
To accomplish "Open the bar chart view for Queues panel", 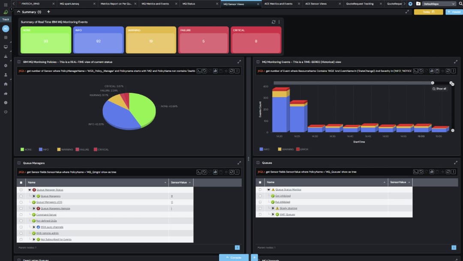I will [x=432, y=172].
